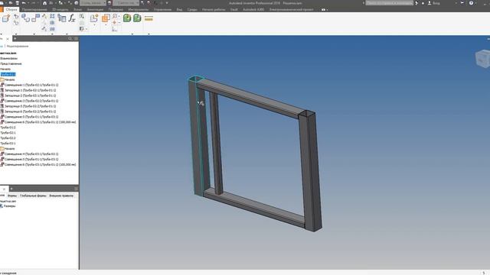Click the Моделирование browser view label

(x=18, y=46)
